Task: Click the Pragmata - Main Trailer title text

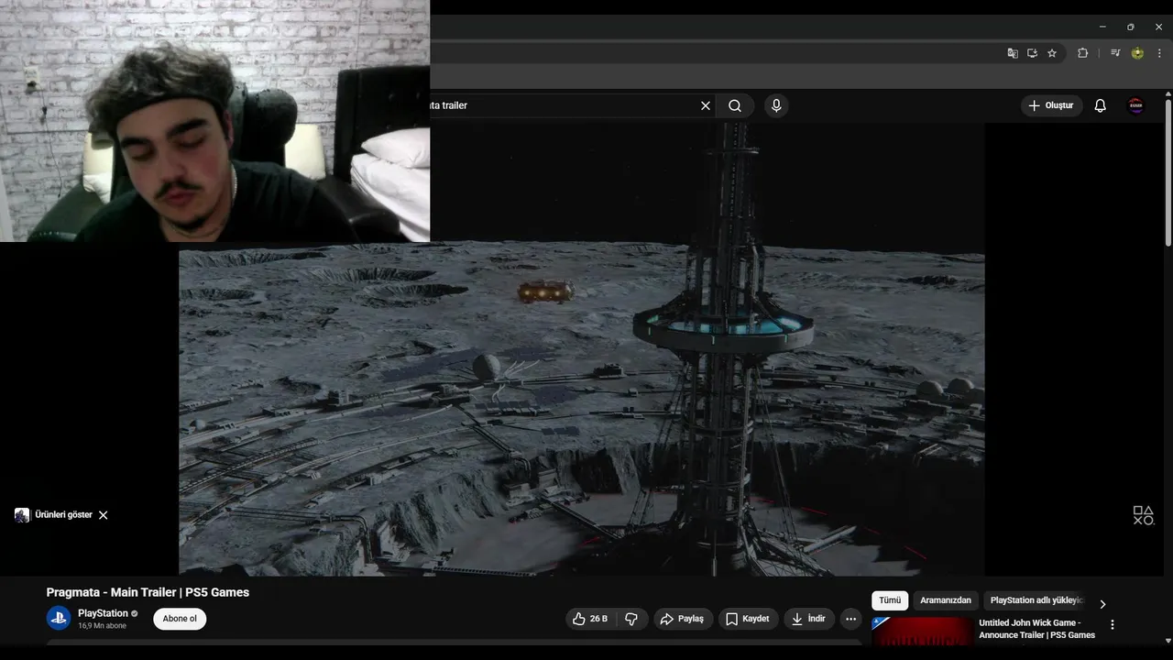Action: pyautogui.click(x=148, y=592)
